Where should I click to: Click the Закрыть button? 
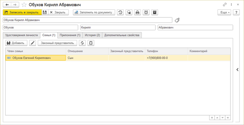58,12
